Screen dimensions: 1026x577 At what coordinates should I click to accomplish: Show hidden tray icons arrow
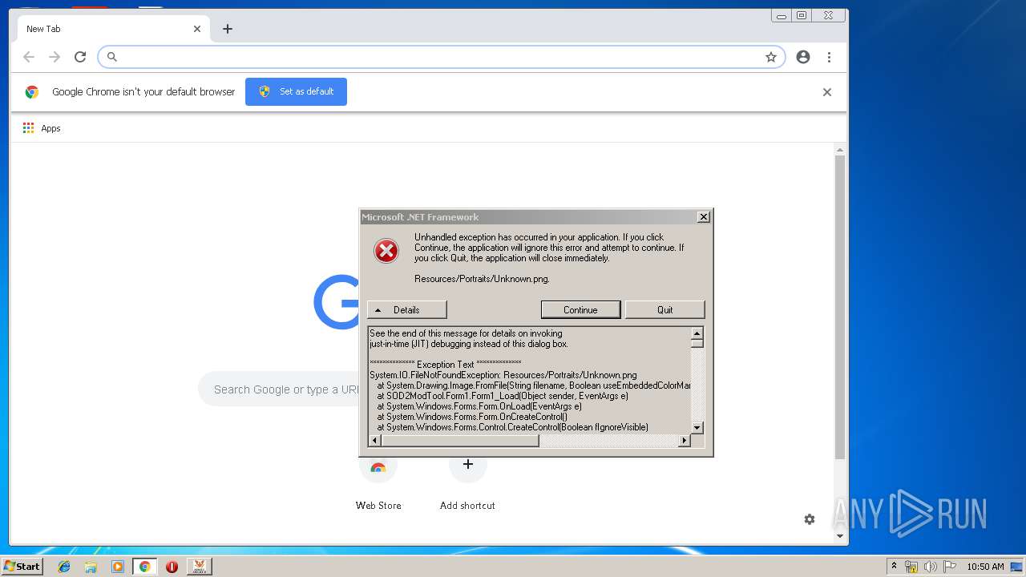pos(894,567)
